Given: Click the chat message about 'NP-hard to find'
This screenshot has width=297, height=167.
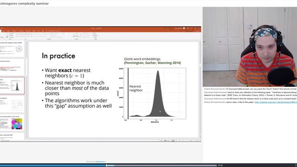Looking at the screenshot, I should pyautogui.click(x=251, y=99).
